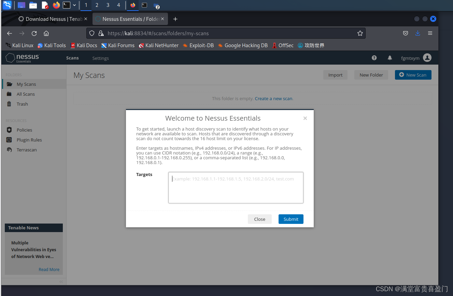Click the Import button

335,75
